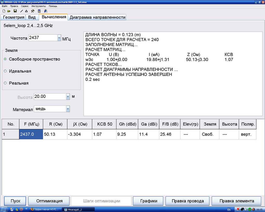Open the Сервис menu
Viewport: 265px width, 212px height.
[x=25, y=6]
